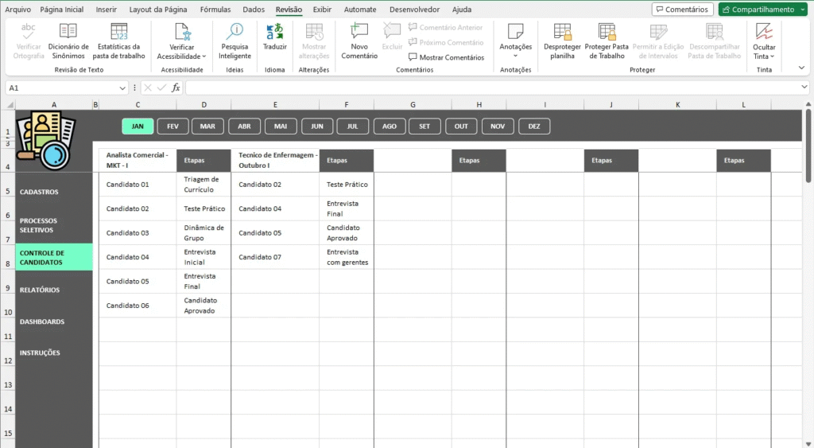Click the insert function fx icon
The image size is (814, 448).
coord(176,88)
